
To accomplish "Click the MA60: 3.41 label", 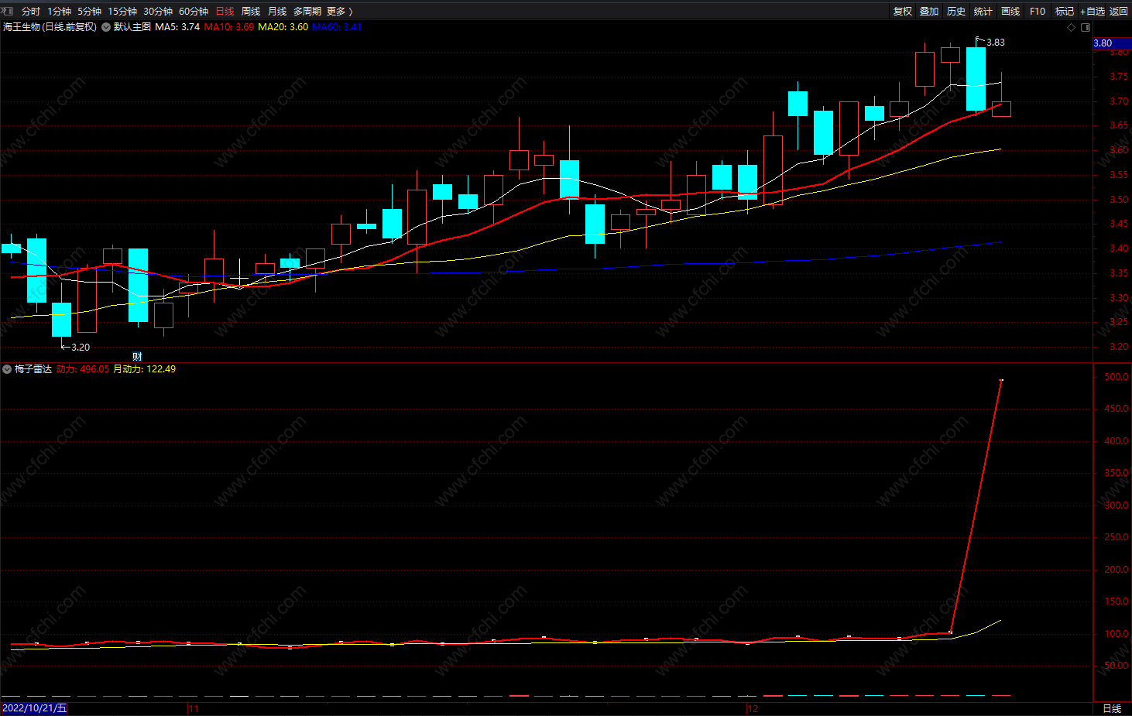I will 337,27.
